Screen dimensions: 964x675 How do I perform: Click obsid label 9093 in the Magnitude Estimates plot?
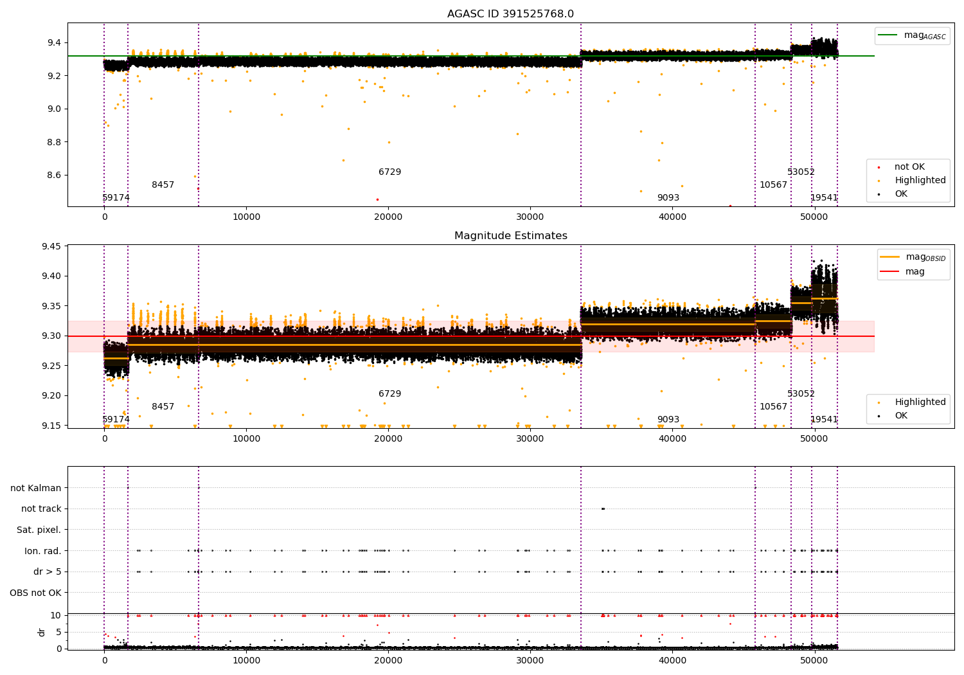tap(668, 420)
